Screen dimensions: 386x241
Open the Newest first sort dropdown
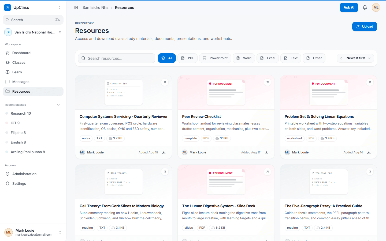[x=355, y=58]
